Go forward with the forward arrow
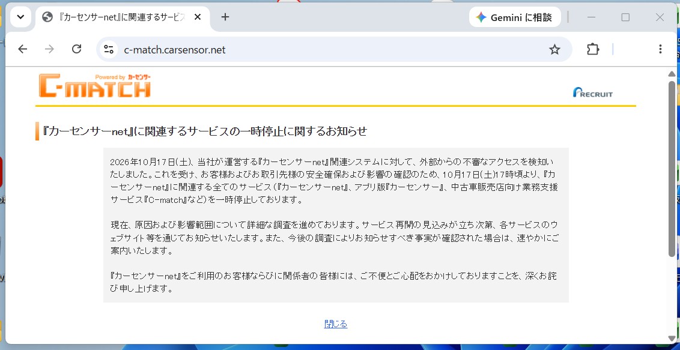Viewport: 680px width, 350px height. [x=49, y=49]
